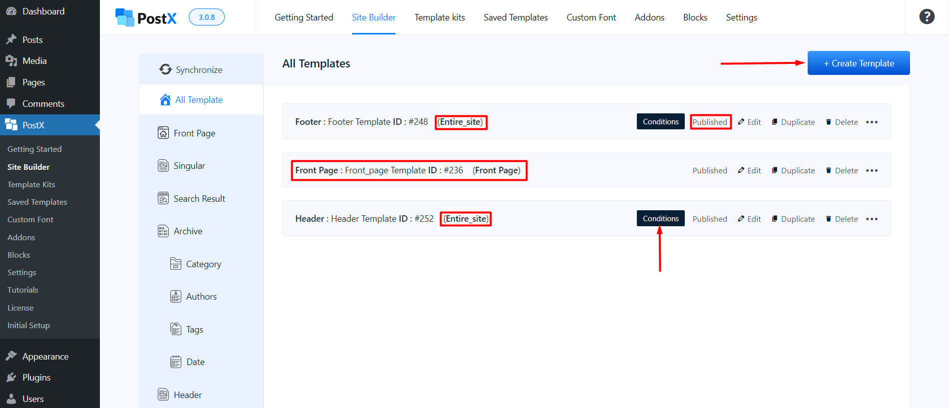Open Conditions for the Header template
The image size is (949, 408).
coord(660,219)
